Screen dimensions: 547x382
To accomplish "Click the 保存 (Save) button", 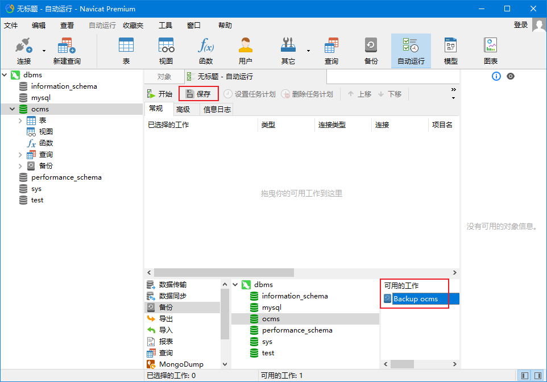I will point(198,94).
